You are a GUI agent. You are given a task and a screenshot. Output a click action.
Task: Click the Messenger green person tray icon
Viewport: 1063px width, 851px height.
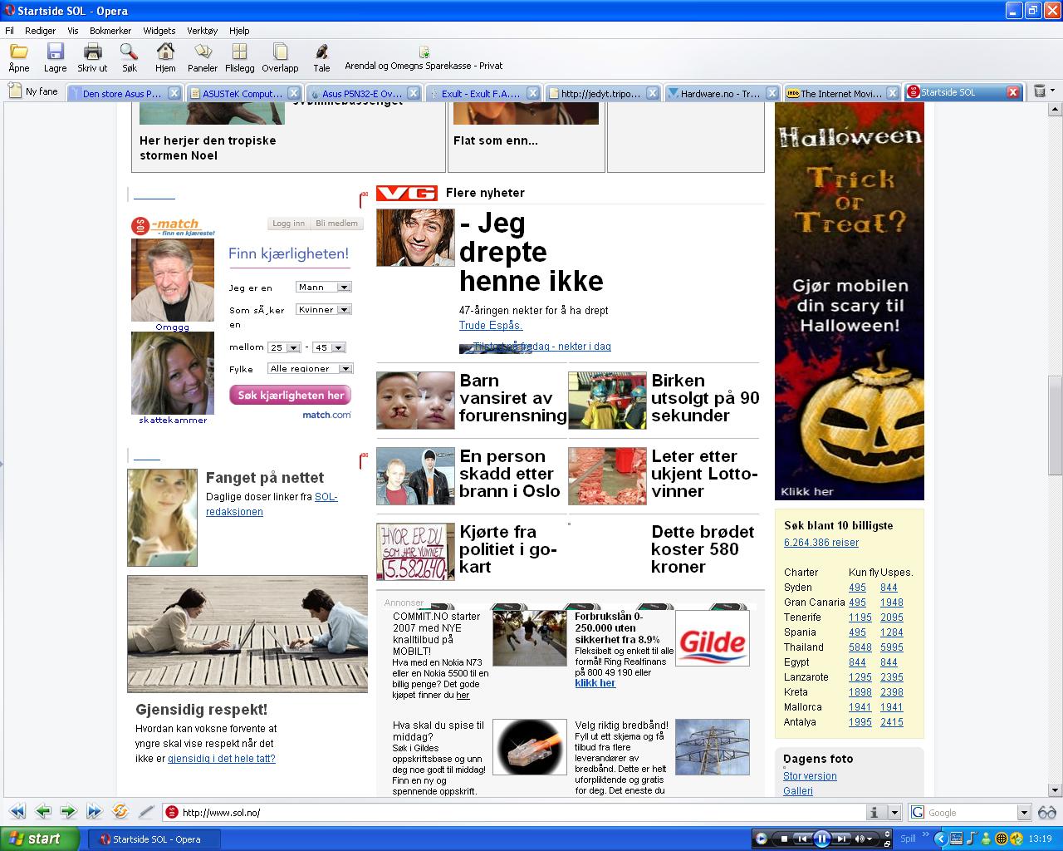pyautogui.click(x=986, y=839)
